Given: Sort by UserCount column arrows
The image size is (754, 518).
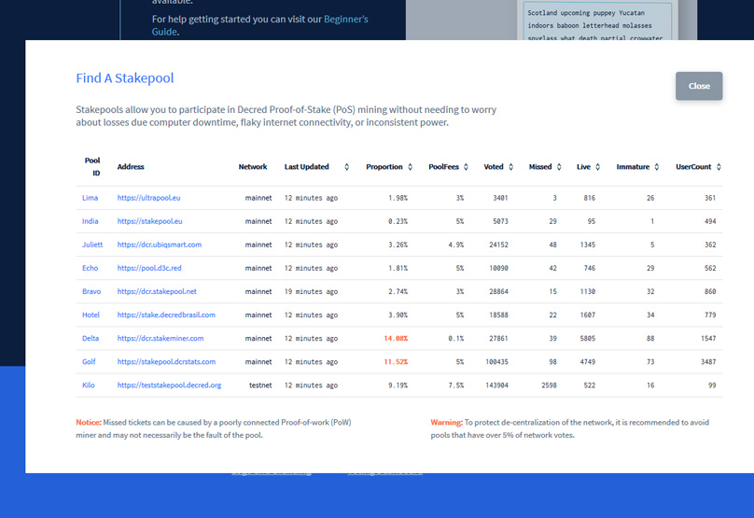Looking at the screenshot, I should point(719,167).
